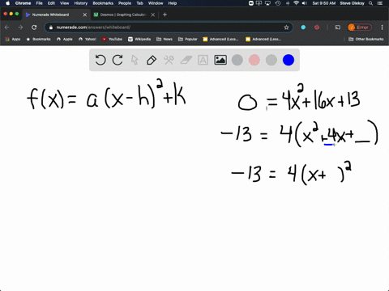
Task: Open the Apps bookmarks shortcut
Action: coord(13,39)
